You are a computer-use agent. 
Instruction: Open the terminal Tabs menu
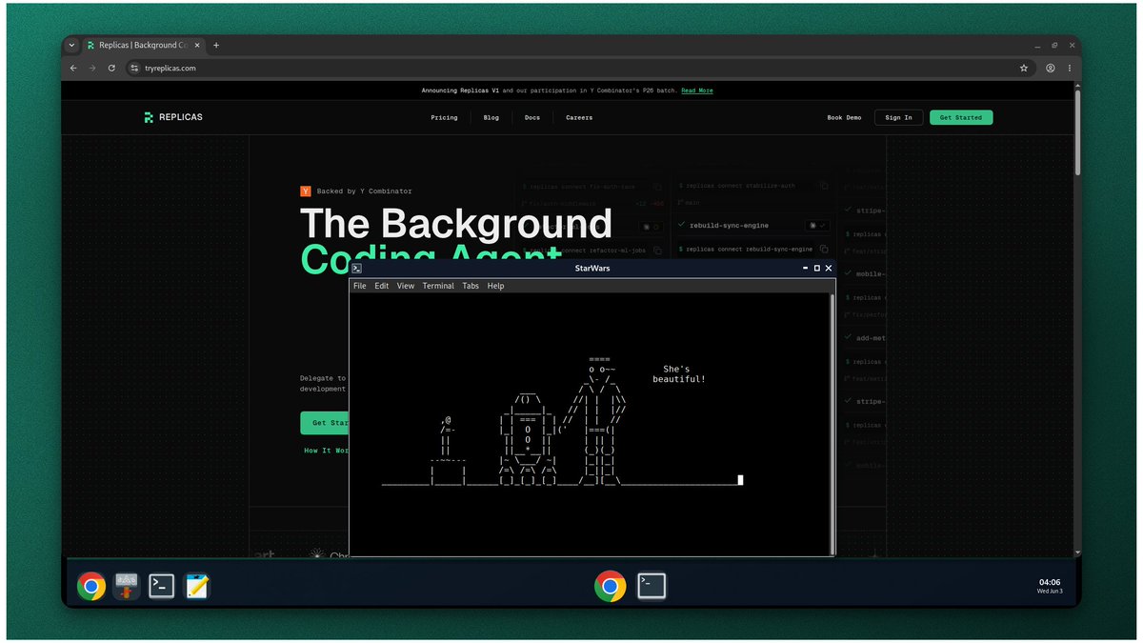click(471, 286)
